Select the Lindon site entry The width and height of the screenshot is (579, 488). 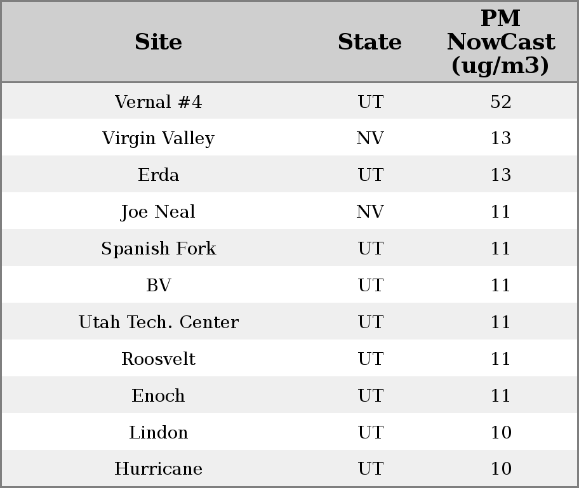tap(159, 433)
